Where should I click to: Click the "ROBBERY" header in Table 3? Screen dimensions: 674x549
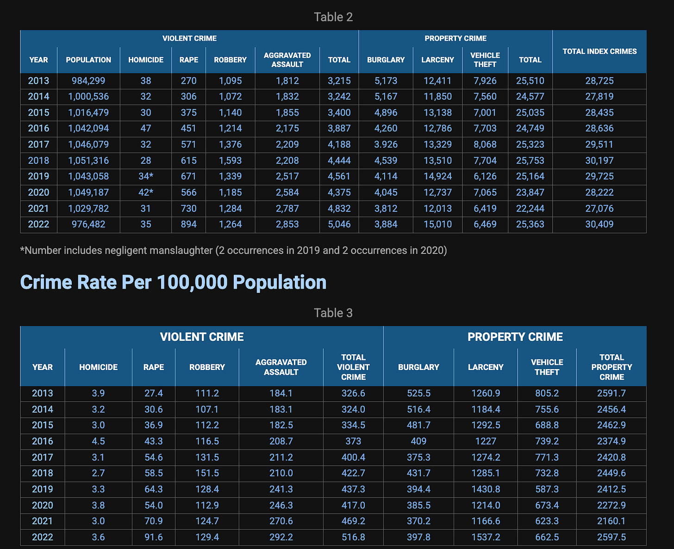pyautogui.click(x=207, y=367)
